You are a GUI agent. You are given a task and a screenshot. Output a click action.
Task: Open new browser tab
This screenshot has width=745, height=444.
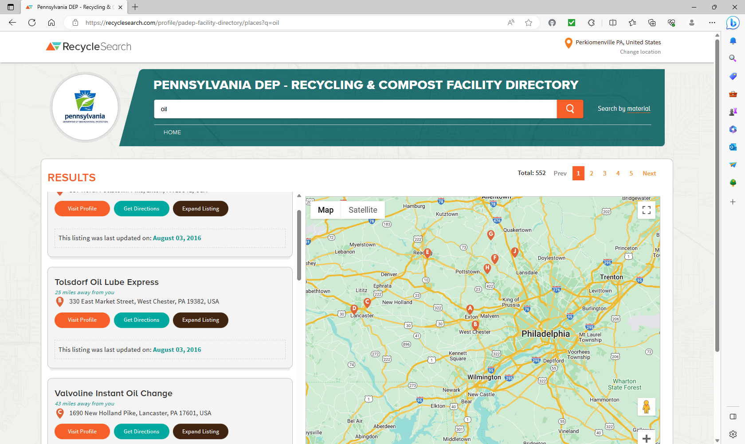coord(135,7)
